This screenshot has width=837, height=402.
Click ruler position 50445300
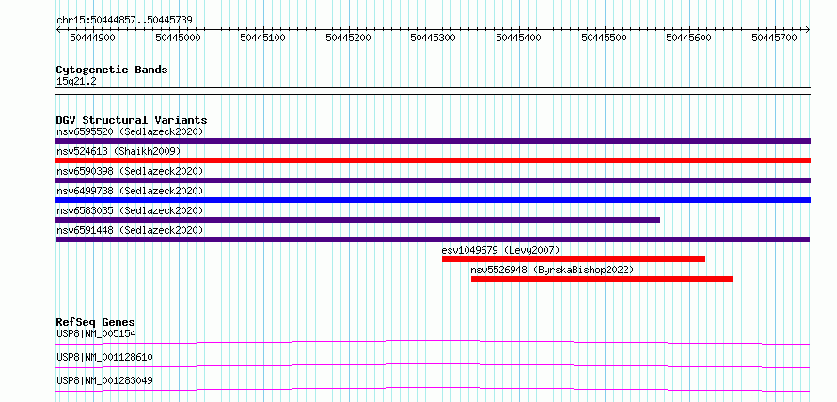[x=434, y=38]
